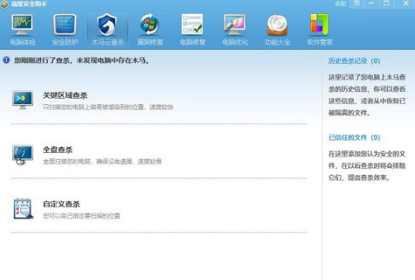Open the 功能大全 disc icon
Viewport: 415px width, 280px height.
coord(277,25)
